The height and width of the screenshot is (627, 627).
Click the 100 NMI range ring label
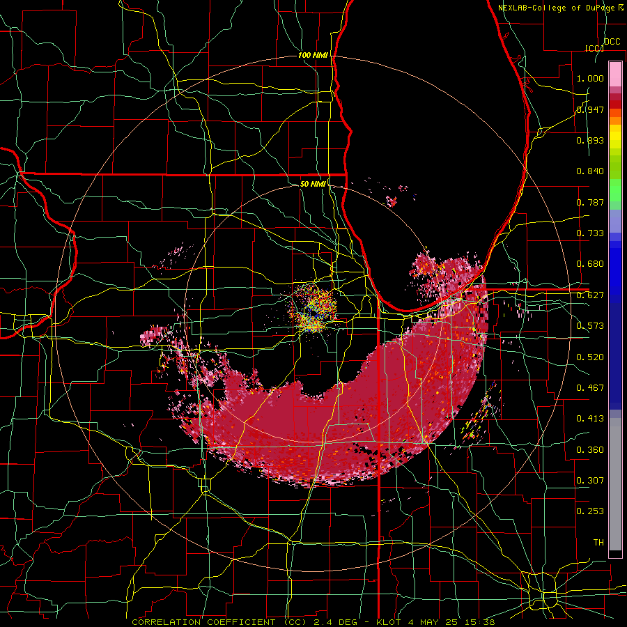(x=313, y=55)
